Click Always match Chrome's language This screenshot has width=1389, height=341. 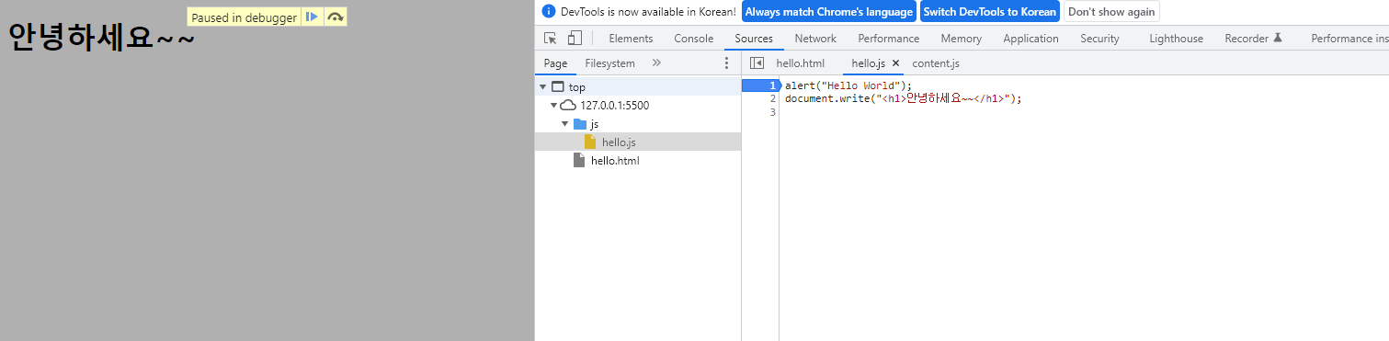pyautogui.click(x=828, y=12)
